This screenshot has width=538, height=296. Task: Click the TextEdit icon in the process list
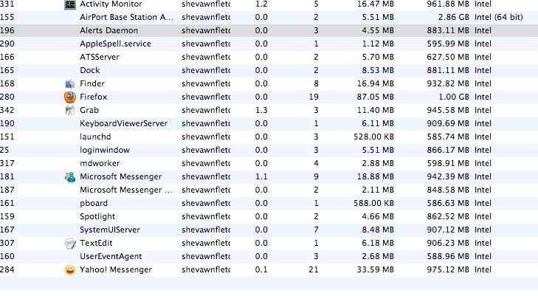(70, 243)
